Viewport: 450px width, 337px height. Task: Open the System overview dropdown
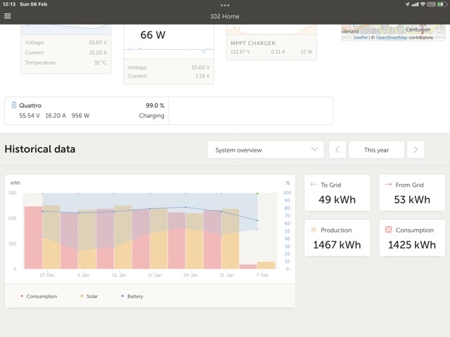[x=266, y=150]
